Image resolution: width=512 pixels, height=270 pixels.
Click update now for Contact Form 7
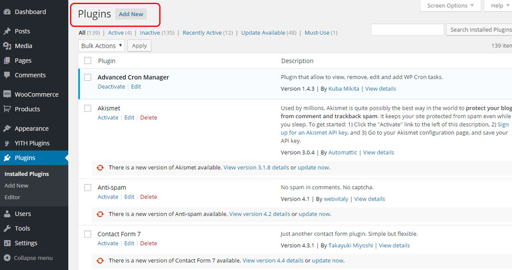coord(328,260)
